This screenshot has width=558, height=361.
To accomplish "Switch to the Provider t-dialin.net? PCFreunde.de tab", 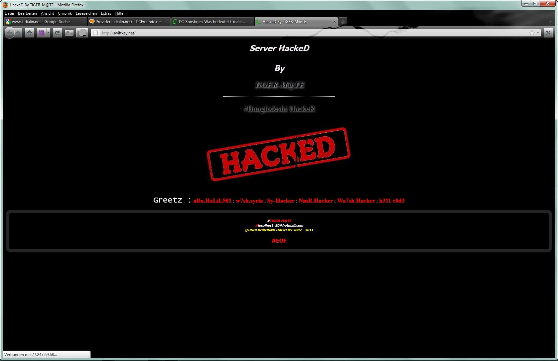I will tap(129, 22).
